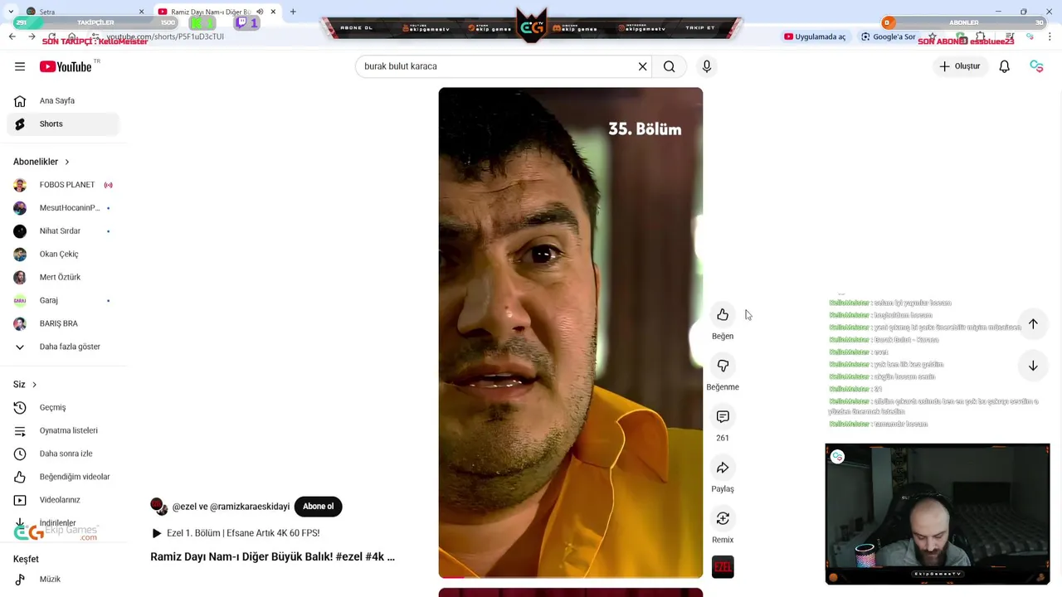Click Uygulamada aç in the address bar
The image size is (1062, 597).
(815, 36)
